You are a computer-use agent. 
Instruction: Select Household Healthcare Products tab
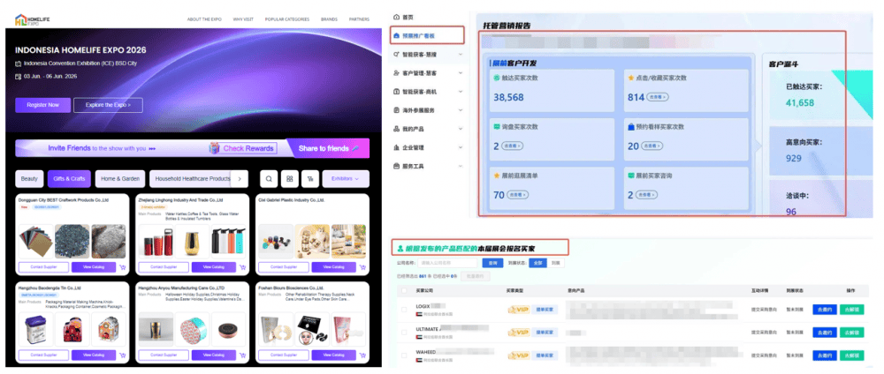coord(192,179)
